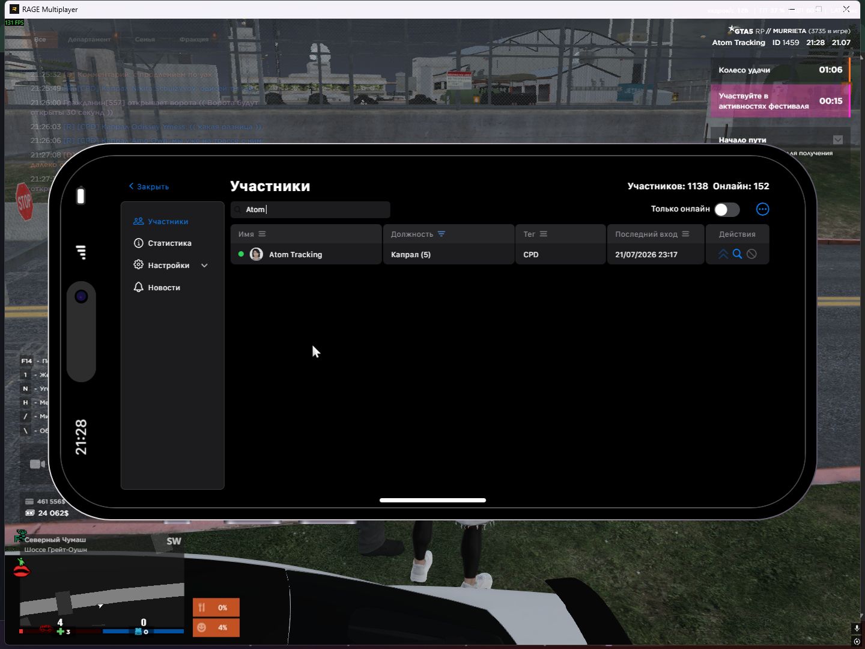Image resolution: width=865 pixels, height=649 pixels.
Task: Inspect Atom Tracking using magnifier action icon
Action: (737, 254)
